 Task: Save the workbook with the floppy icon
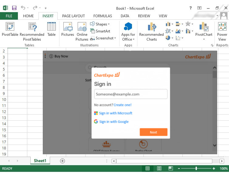click(x=14, y=8)
